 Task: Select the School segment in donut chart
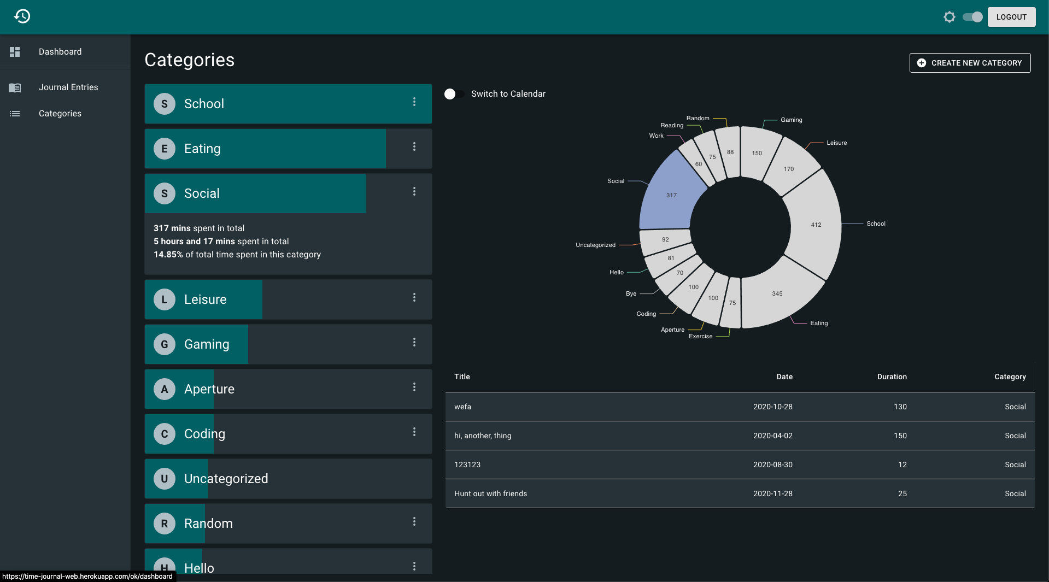814,224
